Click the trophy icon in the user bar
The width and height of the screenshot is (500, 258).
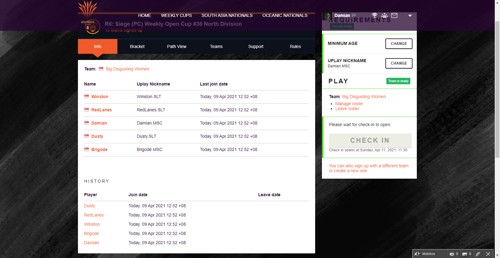coord(374,15)
